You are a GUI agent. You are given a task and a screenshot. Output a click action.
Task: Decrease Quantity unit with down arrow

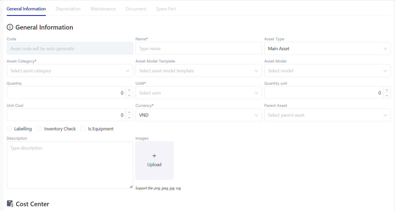tap(387, 96)
